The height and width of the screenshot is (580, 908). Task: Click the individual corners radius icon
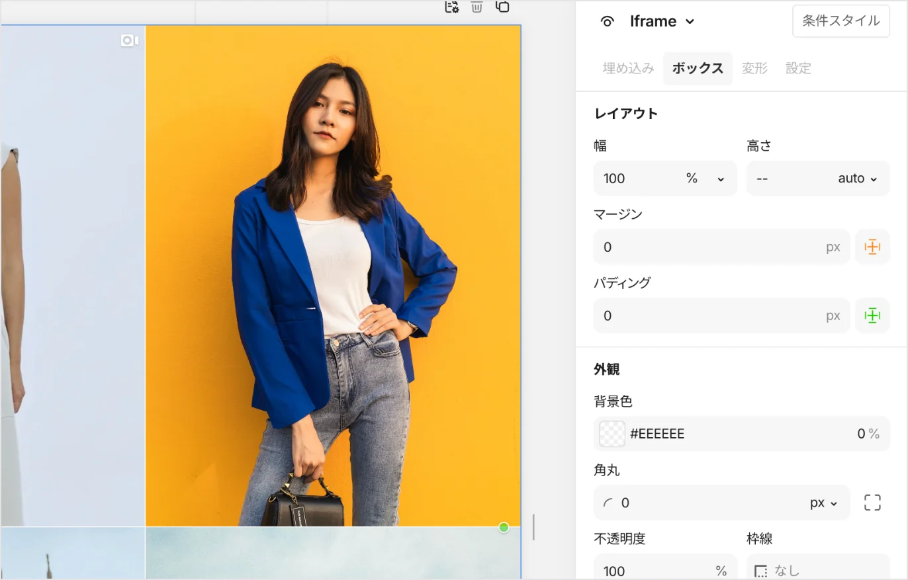click(x=872, y=503)
